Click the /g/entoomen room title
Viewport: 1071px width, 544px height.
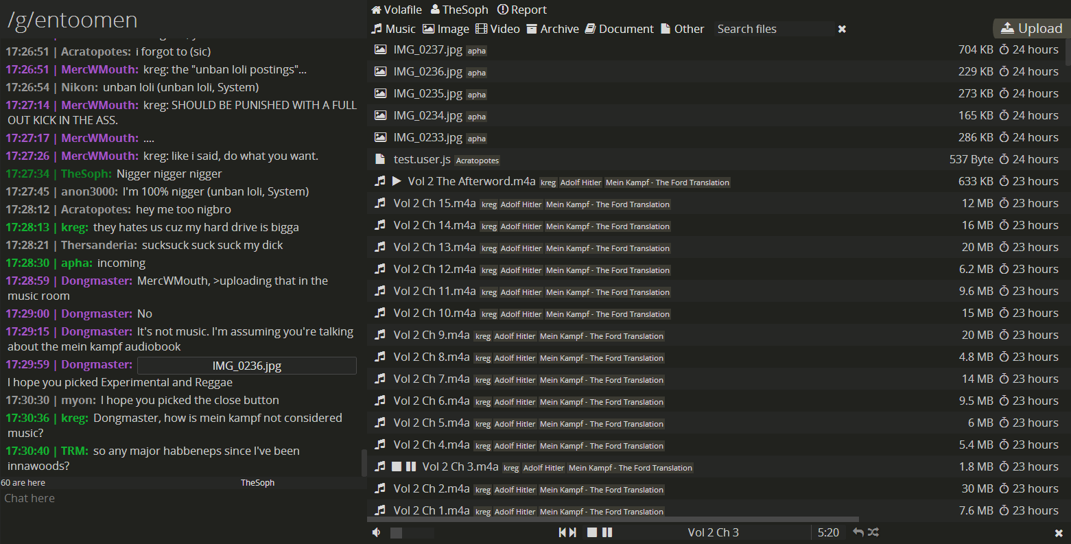pyautogui.click(x=73, y=20)
